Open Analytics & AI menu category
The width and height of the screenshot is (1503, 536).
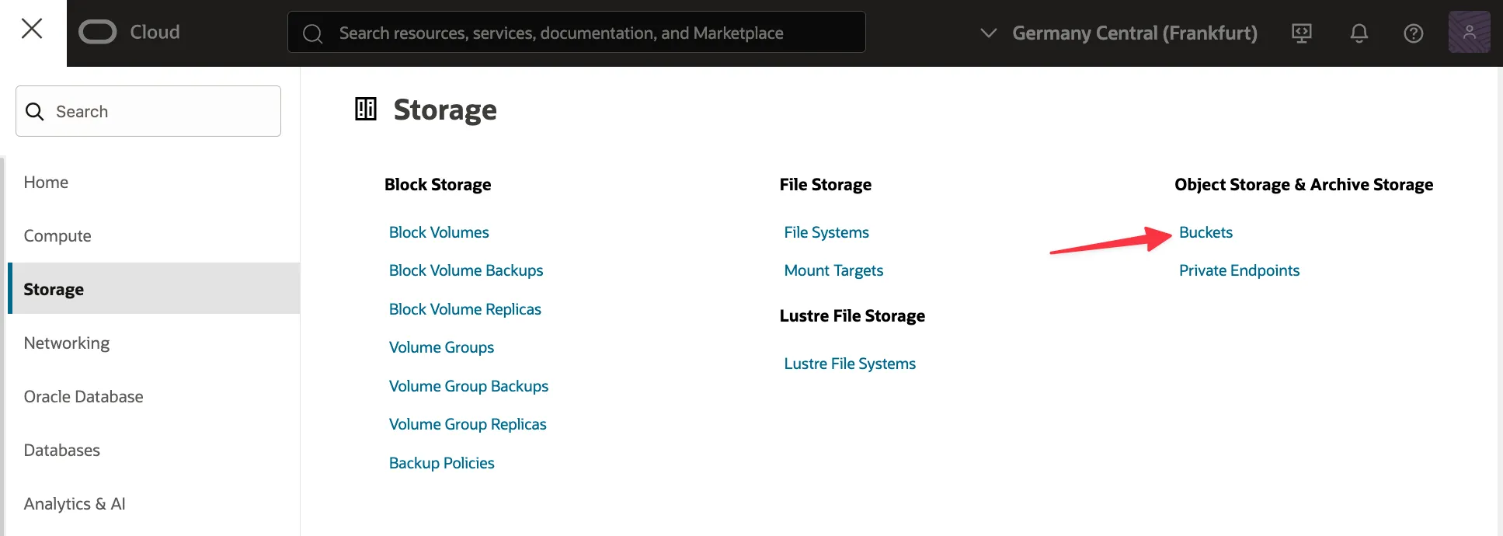click(x=75, y=503)
